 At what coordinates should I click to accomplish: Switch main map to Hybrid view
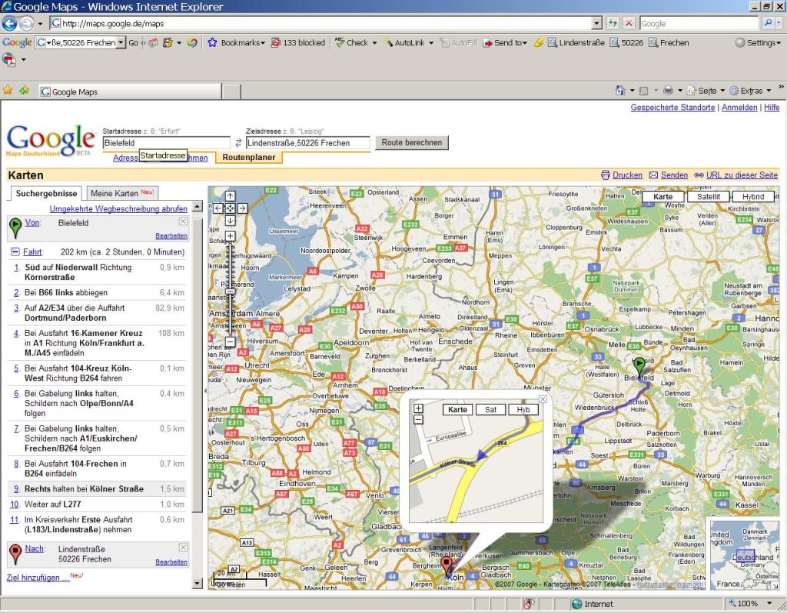[753, 196]
